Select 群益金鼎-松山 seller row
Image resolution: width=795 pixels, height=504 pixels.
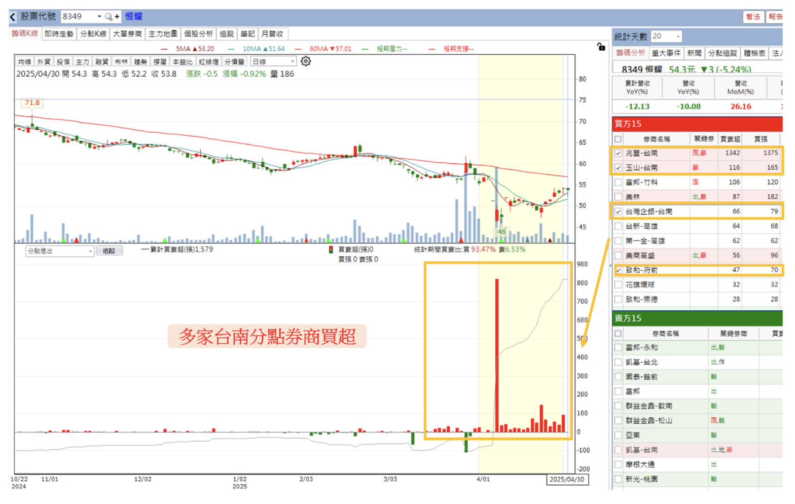(x=698, y=421)
